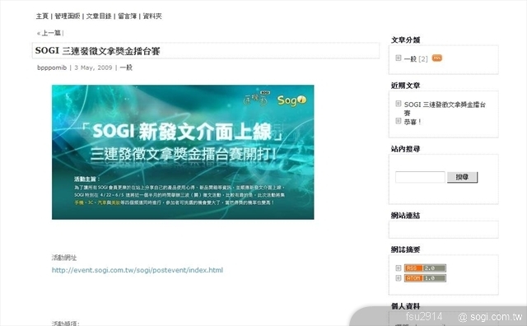Click the list icon beside 一般 [2]
Image resolution: width=527 pixels, height=326 pixels.
399,58
